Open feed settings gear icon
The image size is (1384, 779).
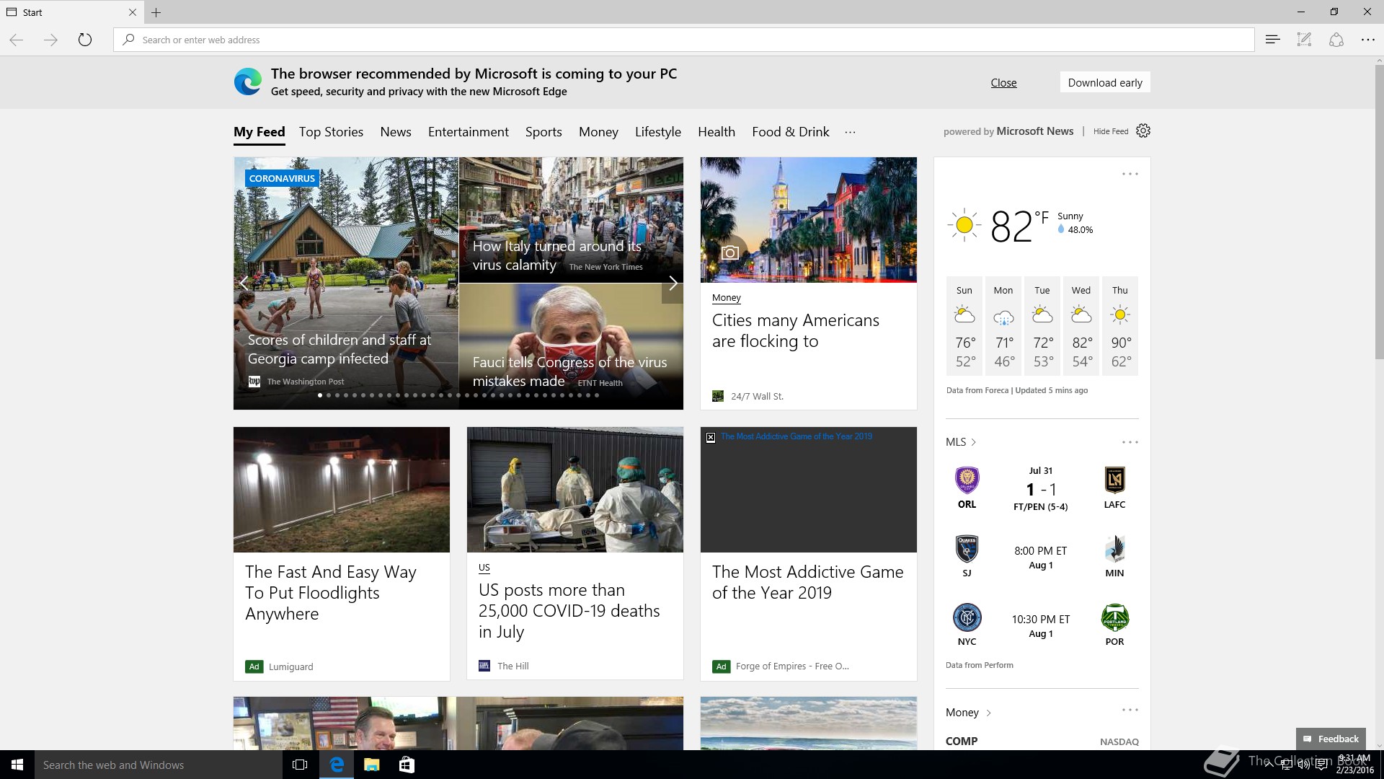[1143, 131]
